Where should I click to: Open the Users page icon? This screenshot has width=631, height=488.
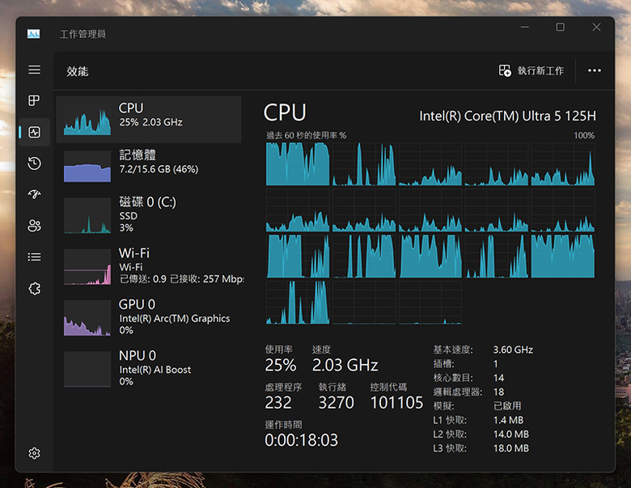coord(34,226)
